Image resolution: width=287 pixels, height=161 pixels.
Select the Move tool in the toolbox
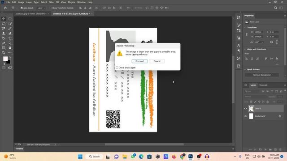(4, 19)
